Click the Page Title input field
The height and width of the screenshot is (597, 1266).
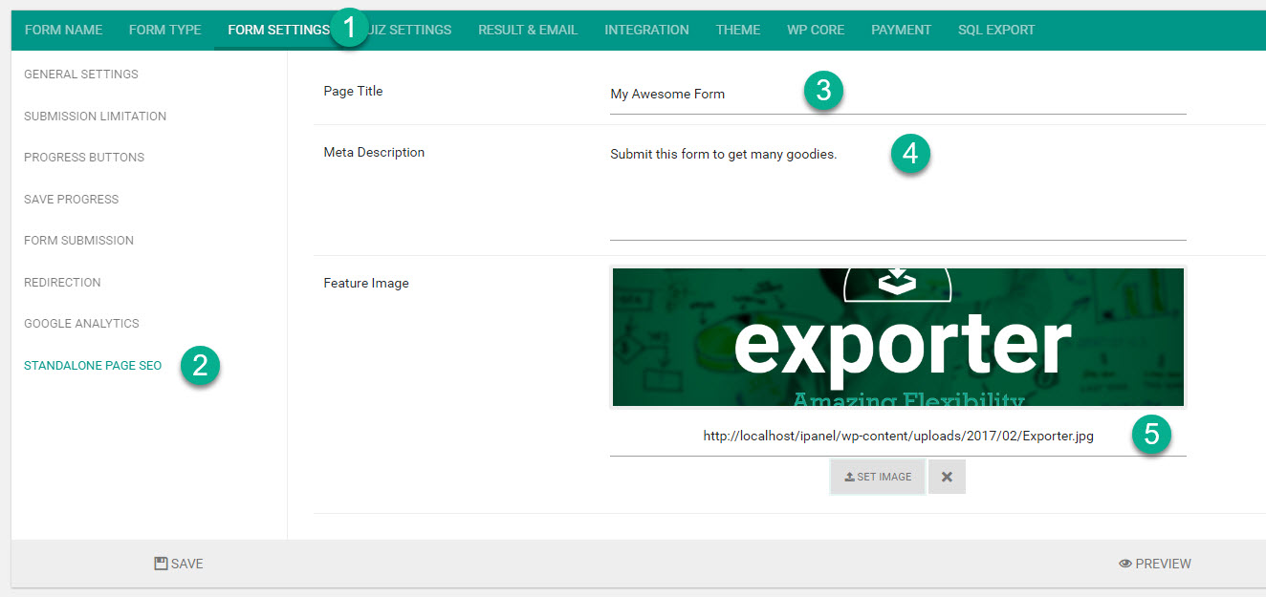(898, 95)
